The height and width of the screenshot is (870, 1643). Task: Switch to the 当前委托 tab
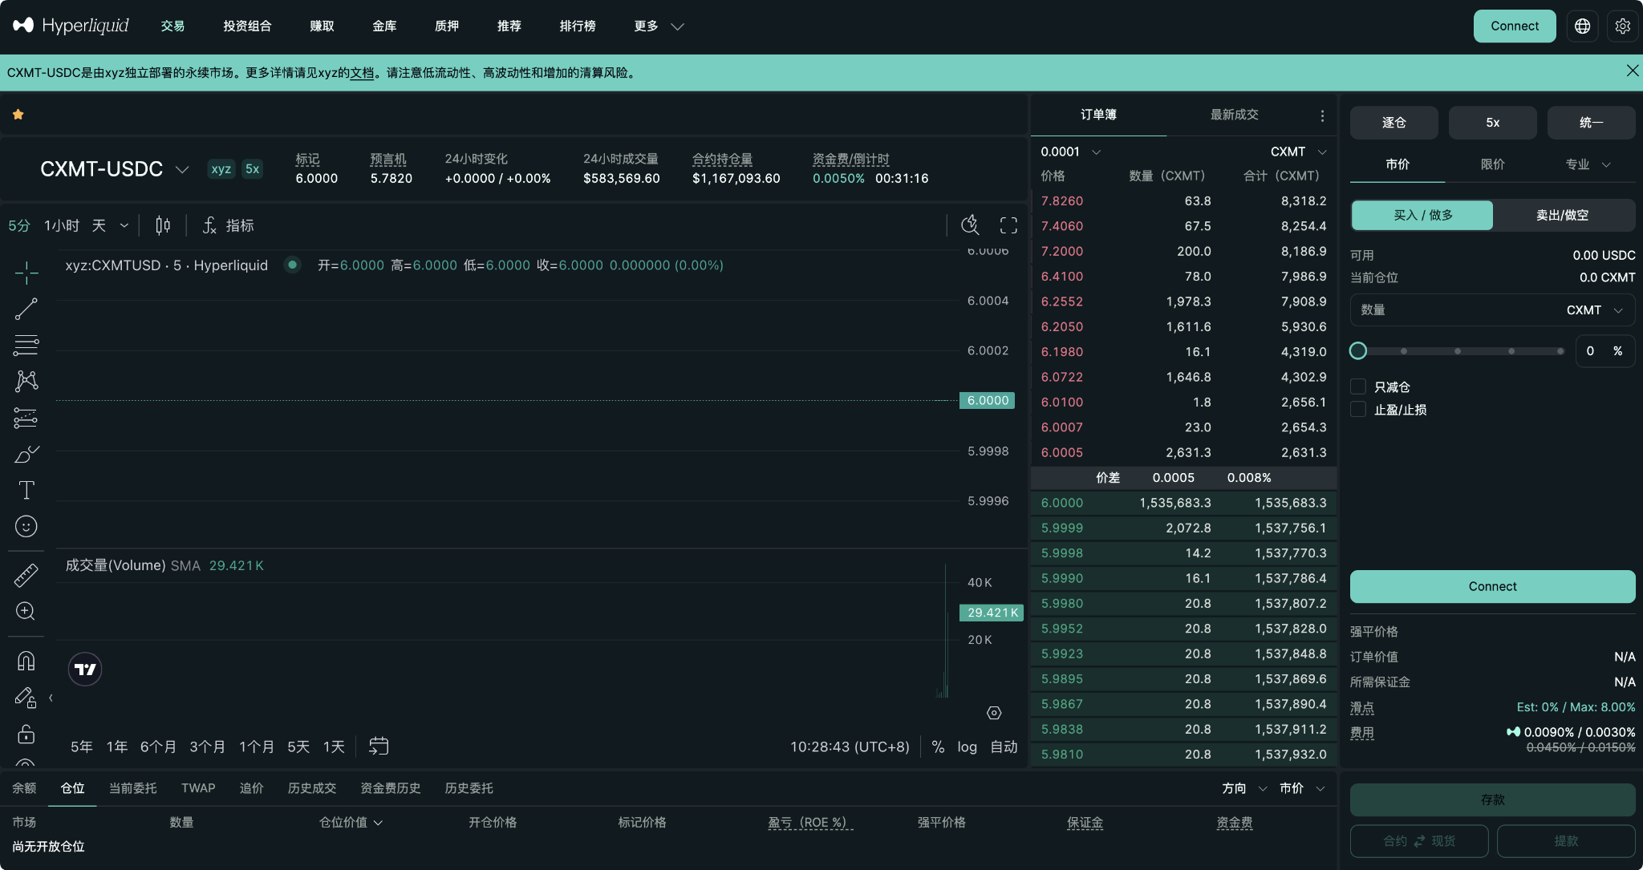[x=133, y=788]
